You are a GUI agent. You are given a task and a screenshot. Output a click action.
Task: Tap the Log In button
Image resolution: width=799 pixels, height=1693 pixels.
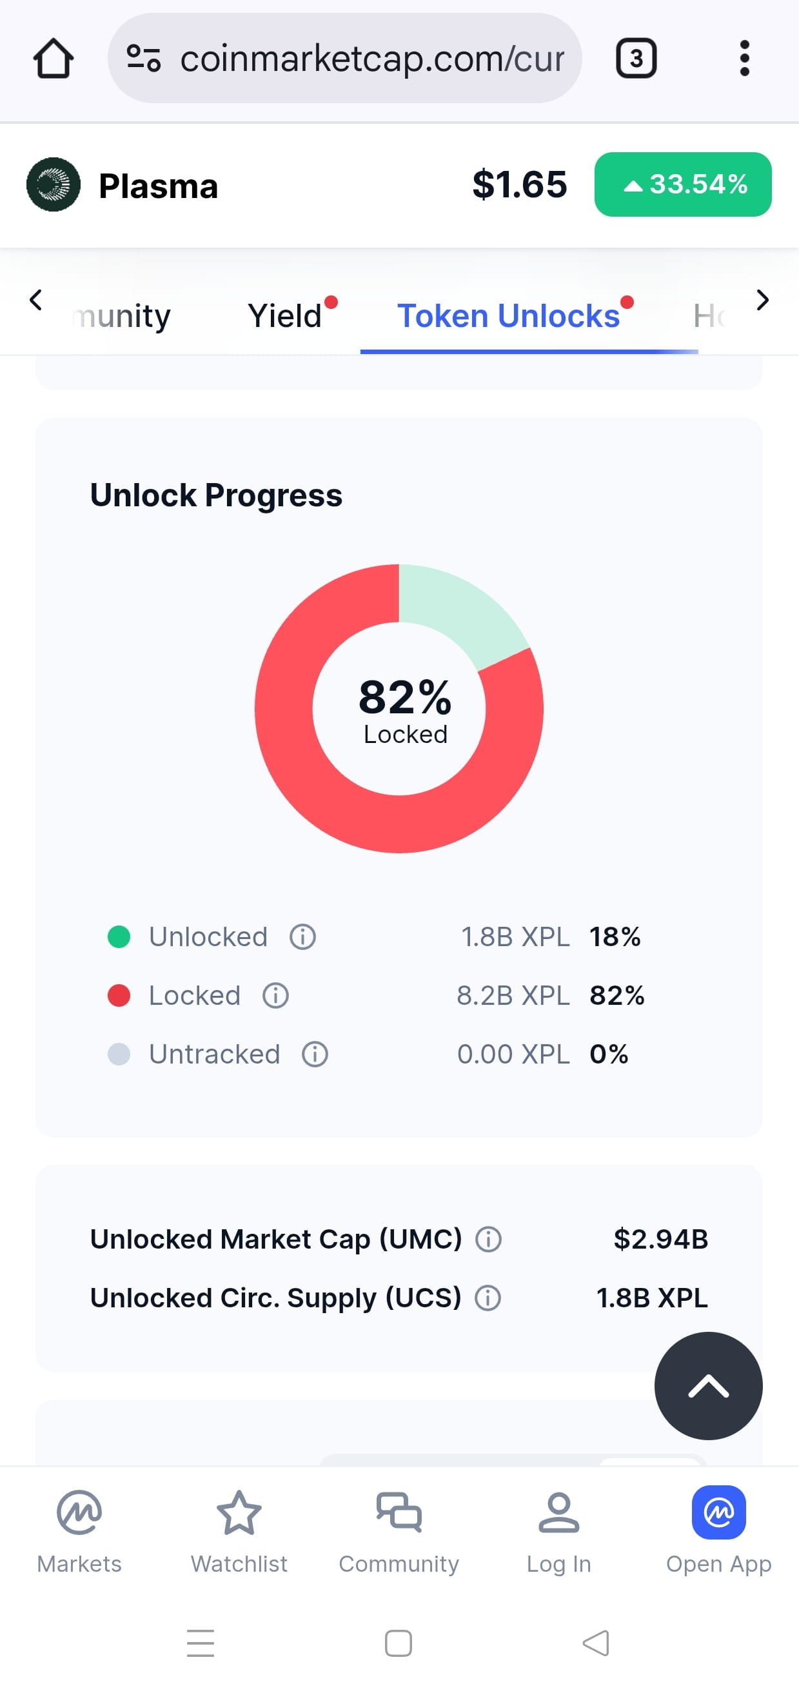point(558,1532)
